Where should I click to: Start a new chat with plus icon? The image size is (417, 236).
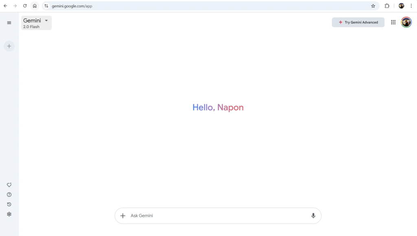[9, 46]
